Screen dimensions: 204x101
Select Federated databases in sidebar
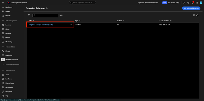(x=12, y=59)
